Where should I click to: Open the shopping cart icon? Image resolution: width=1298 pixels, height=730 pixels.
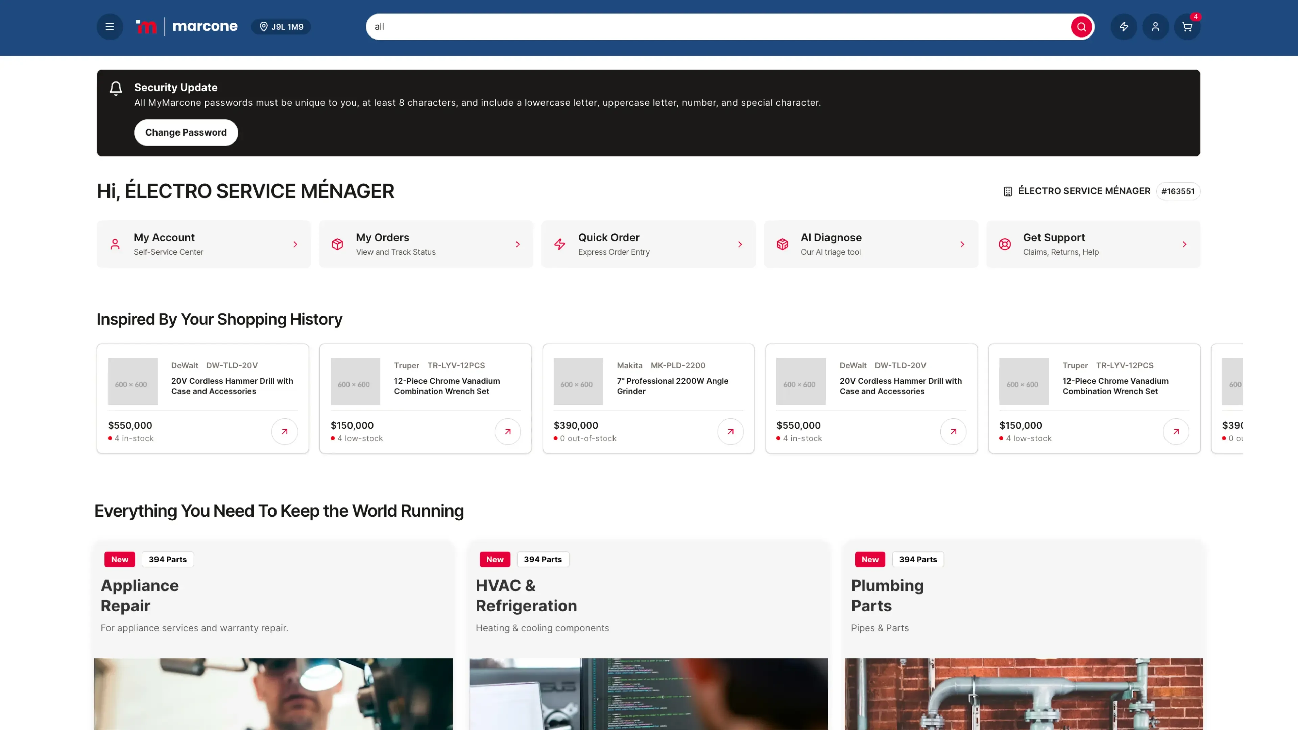pyautogui.click(x=1187, y=27)
